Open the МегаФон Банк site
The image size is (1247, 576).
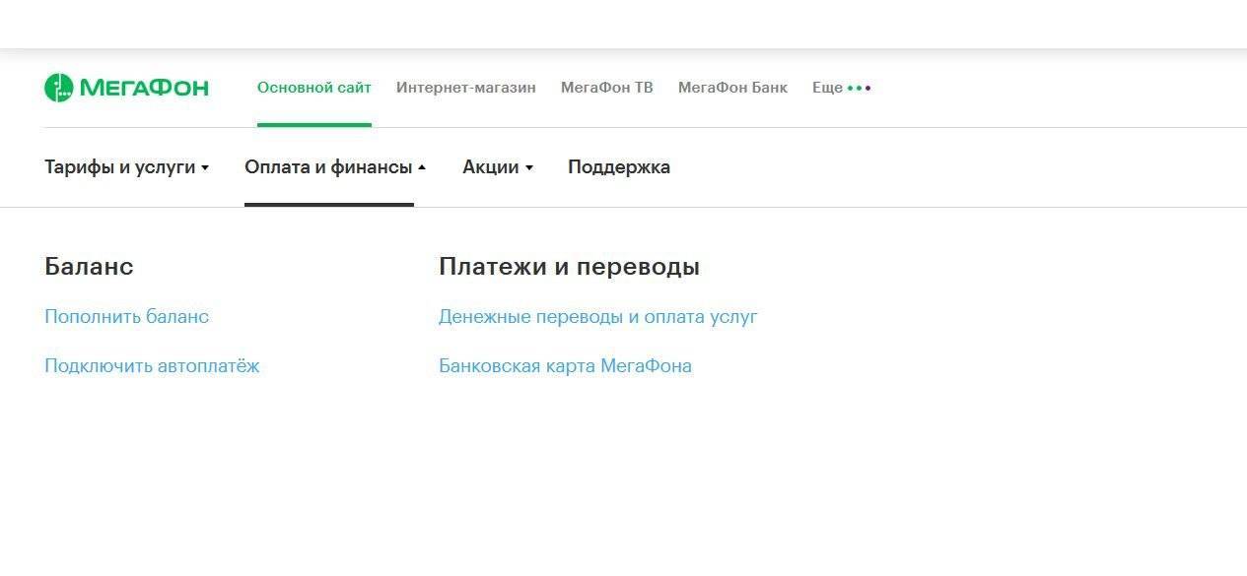732,88
